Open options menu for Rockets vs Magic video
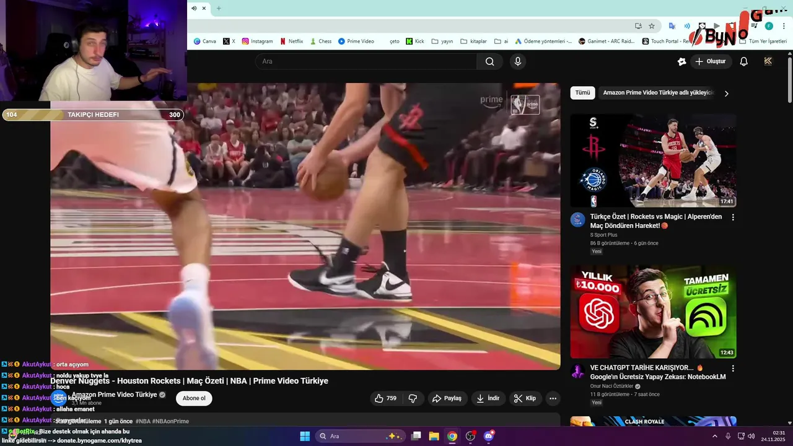 (x=733, y=217)
